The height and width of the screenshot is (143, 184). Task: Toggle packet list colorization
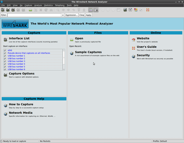point(91,10)
